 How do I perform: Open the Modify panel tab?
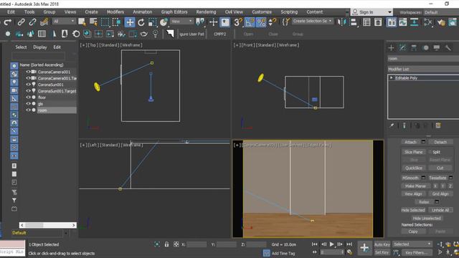[x=402, y=48]
